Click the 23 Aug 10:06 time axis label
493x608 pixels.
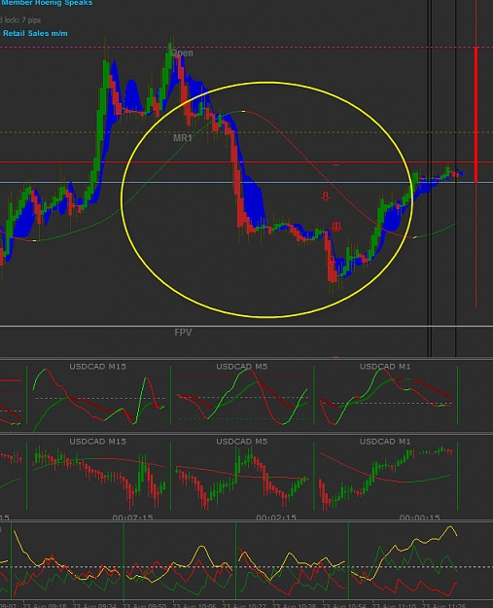(194, 605)
